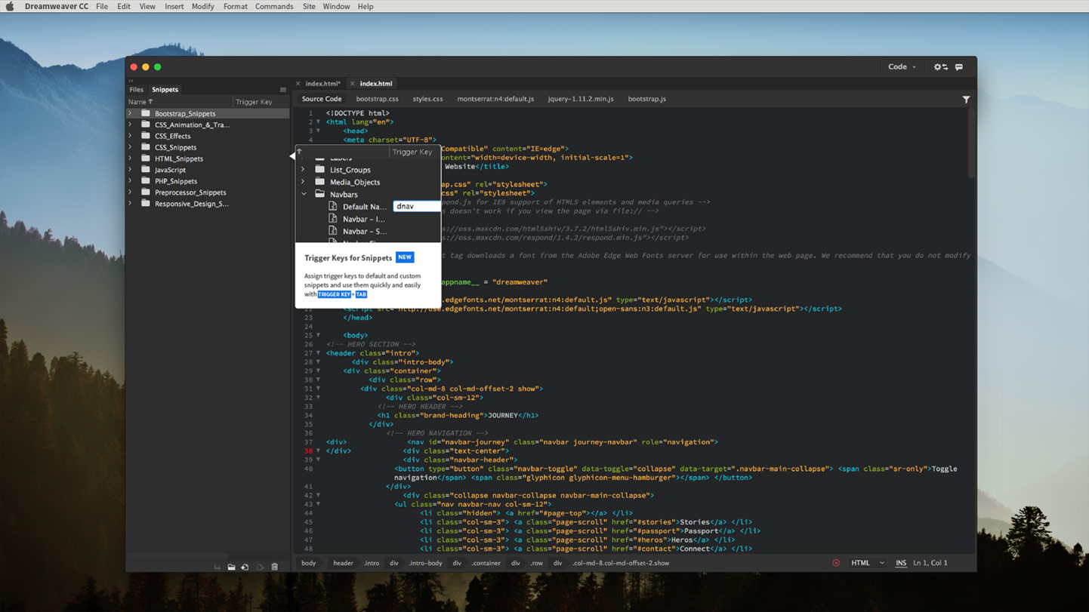
Task: Open the Code view dropdown
Action: [902, 66]
